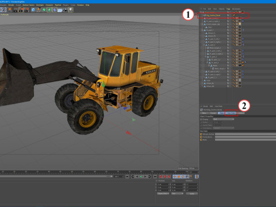The height and width of the screenshot is (207, 276).
Task: Click the red Record Active Objects button
Action: (x=161, y=177)
